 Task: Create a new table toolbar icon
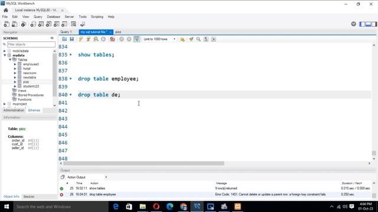tap(41, 24)
